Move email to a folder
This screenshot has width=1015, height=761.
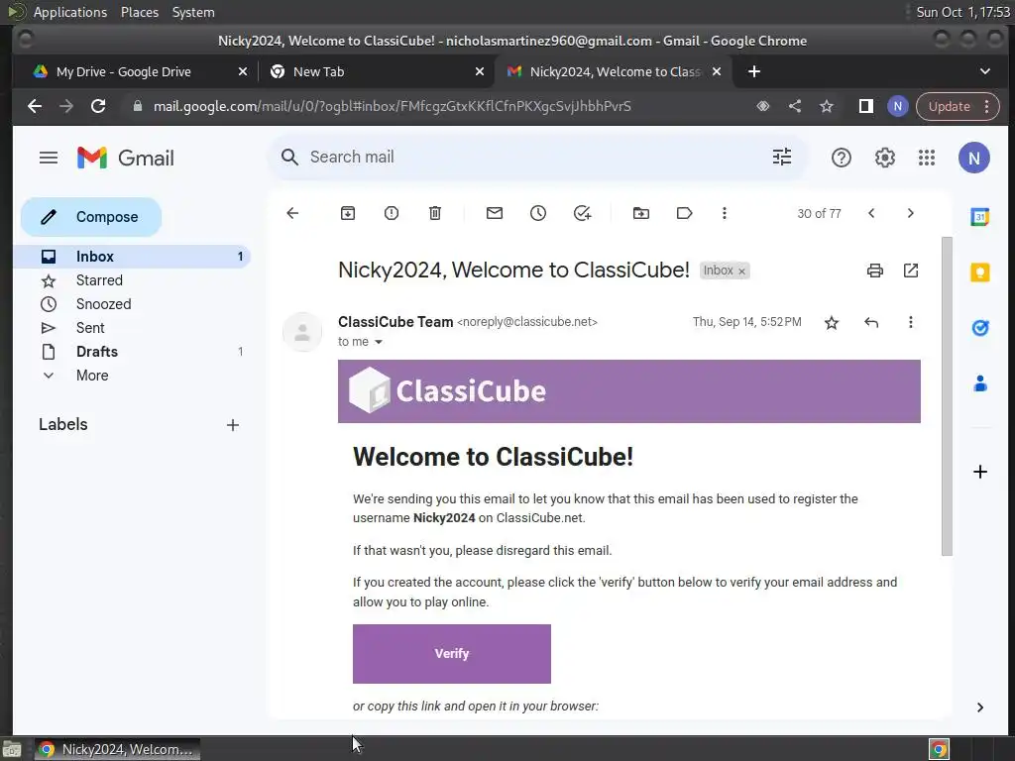click(x=641, y=213)
